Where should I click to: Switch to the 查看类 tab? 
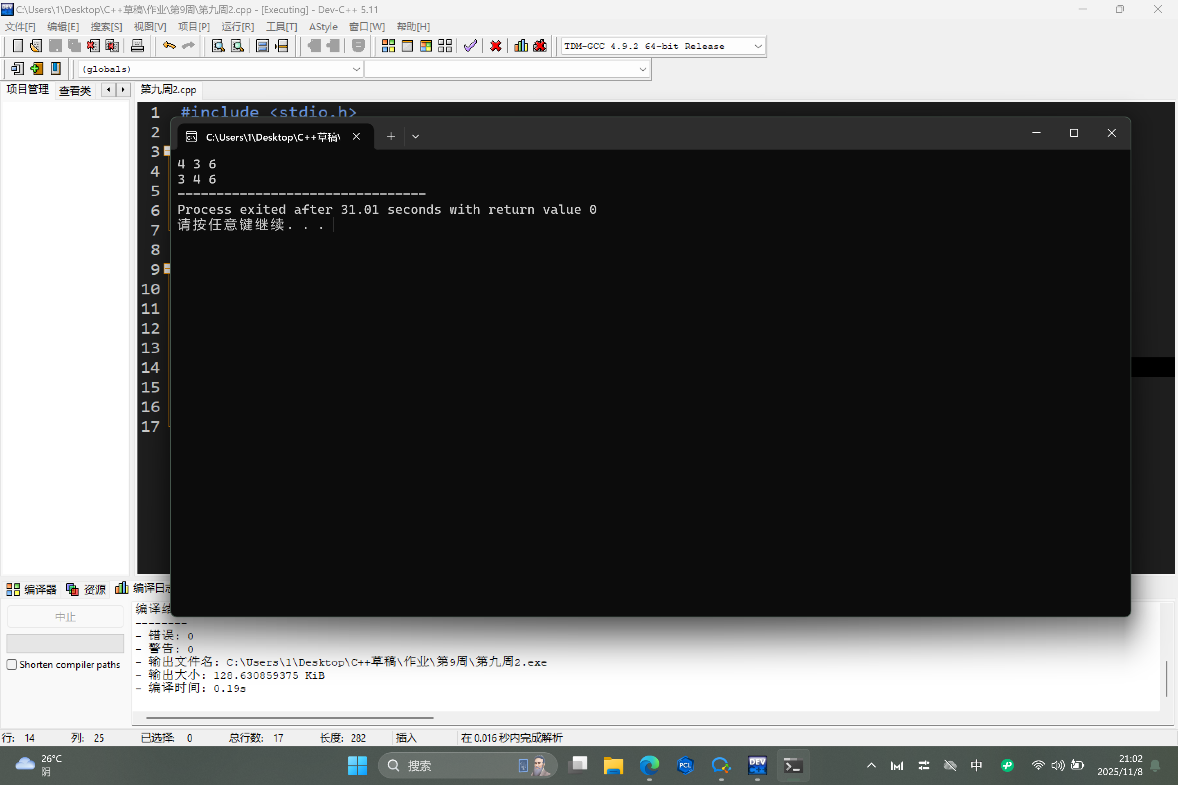[74, 91]
